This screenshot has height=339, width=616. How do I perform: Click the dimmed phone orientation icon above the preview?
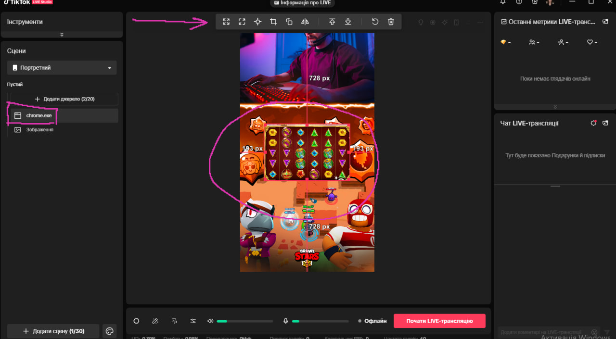click(x=456, y=22)
